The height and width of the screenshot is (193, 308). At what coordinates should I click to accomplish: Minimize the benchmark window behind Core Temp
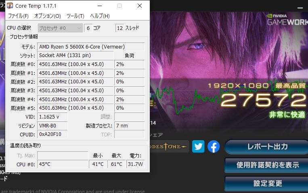point(300,8)
